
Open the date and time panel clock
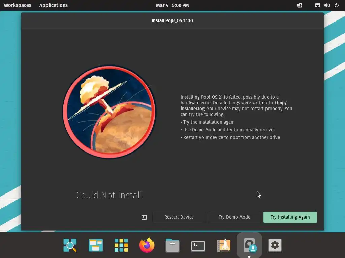pyautogui.click(x=172, y=5)
